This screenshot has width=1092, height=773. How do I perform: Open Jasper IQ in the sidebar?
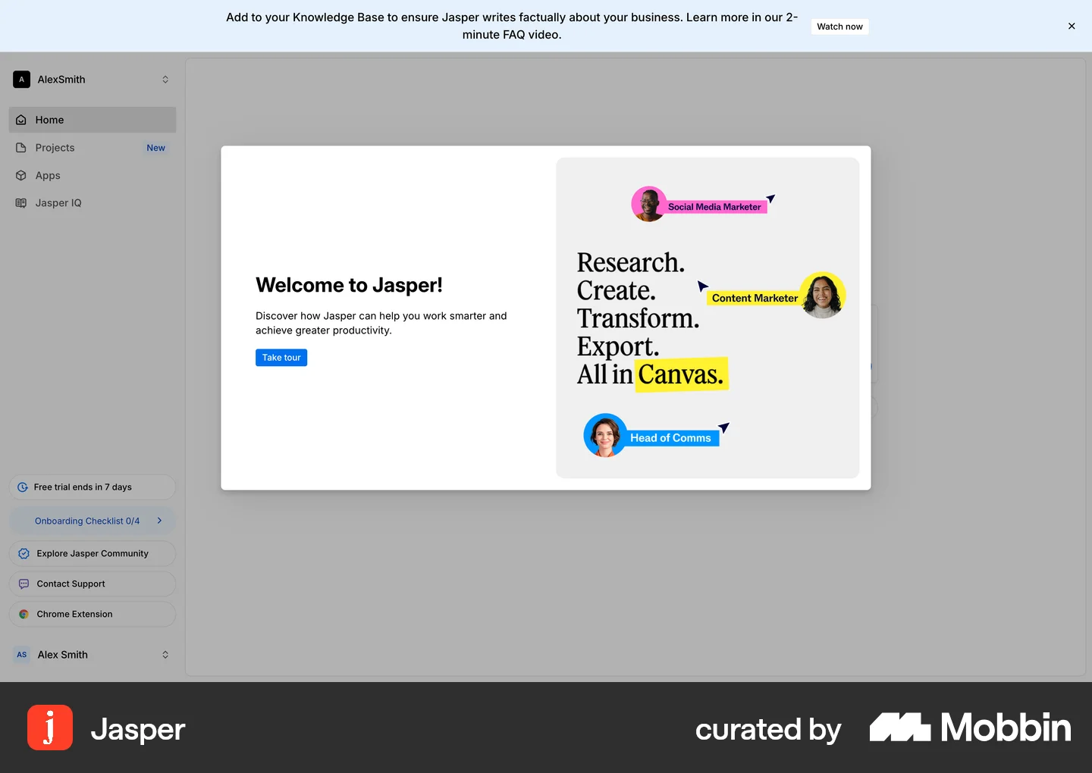coord(93,203)
